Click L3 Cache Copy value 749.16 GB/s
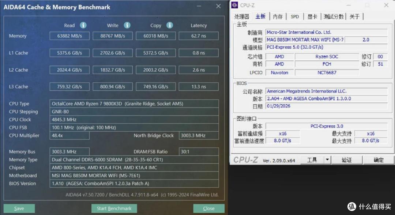Screen dimensions: 395x215 (156, 87)
